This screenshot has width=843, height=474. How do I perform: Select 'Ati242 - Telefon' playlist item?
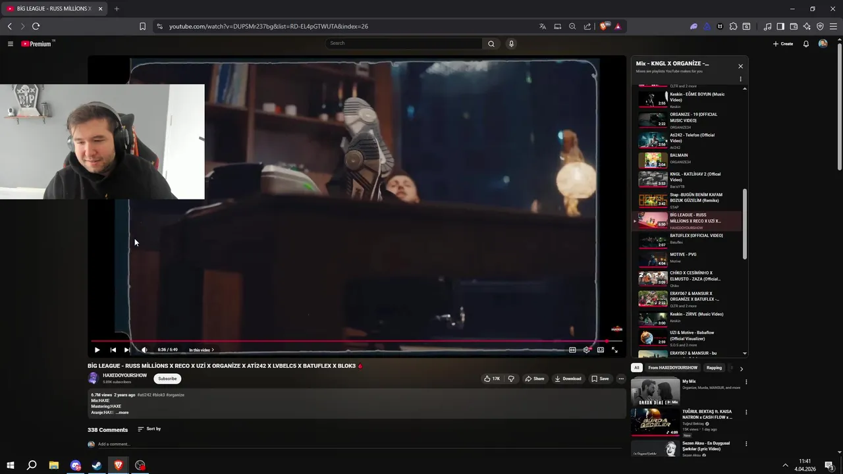click(x=687, y=140)
